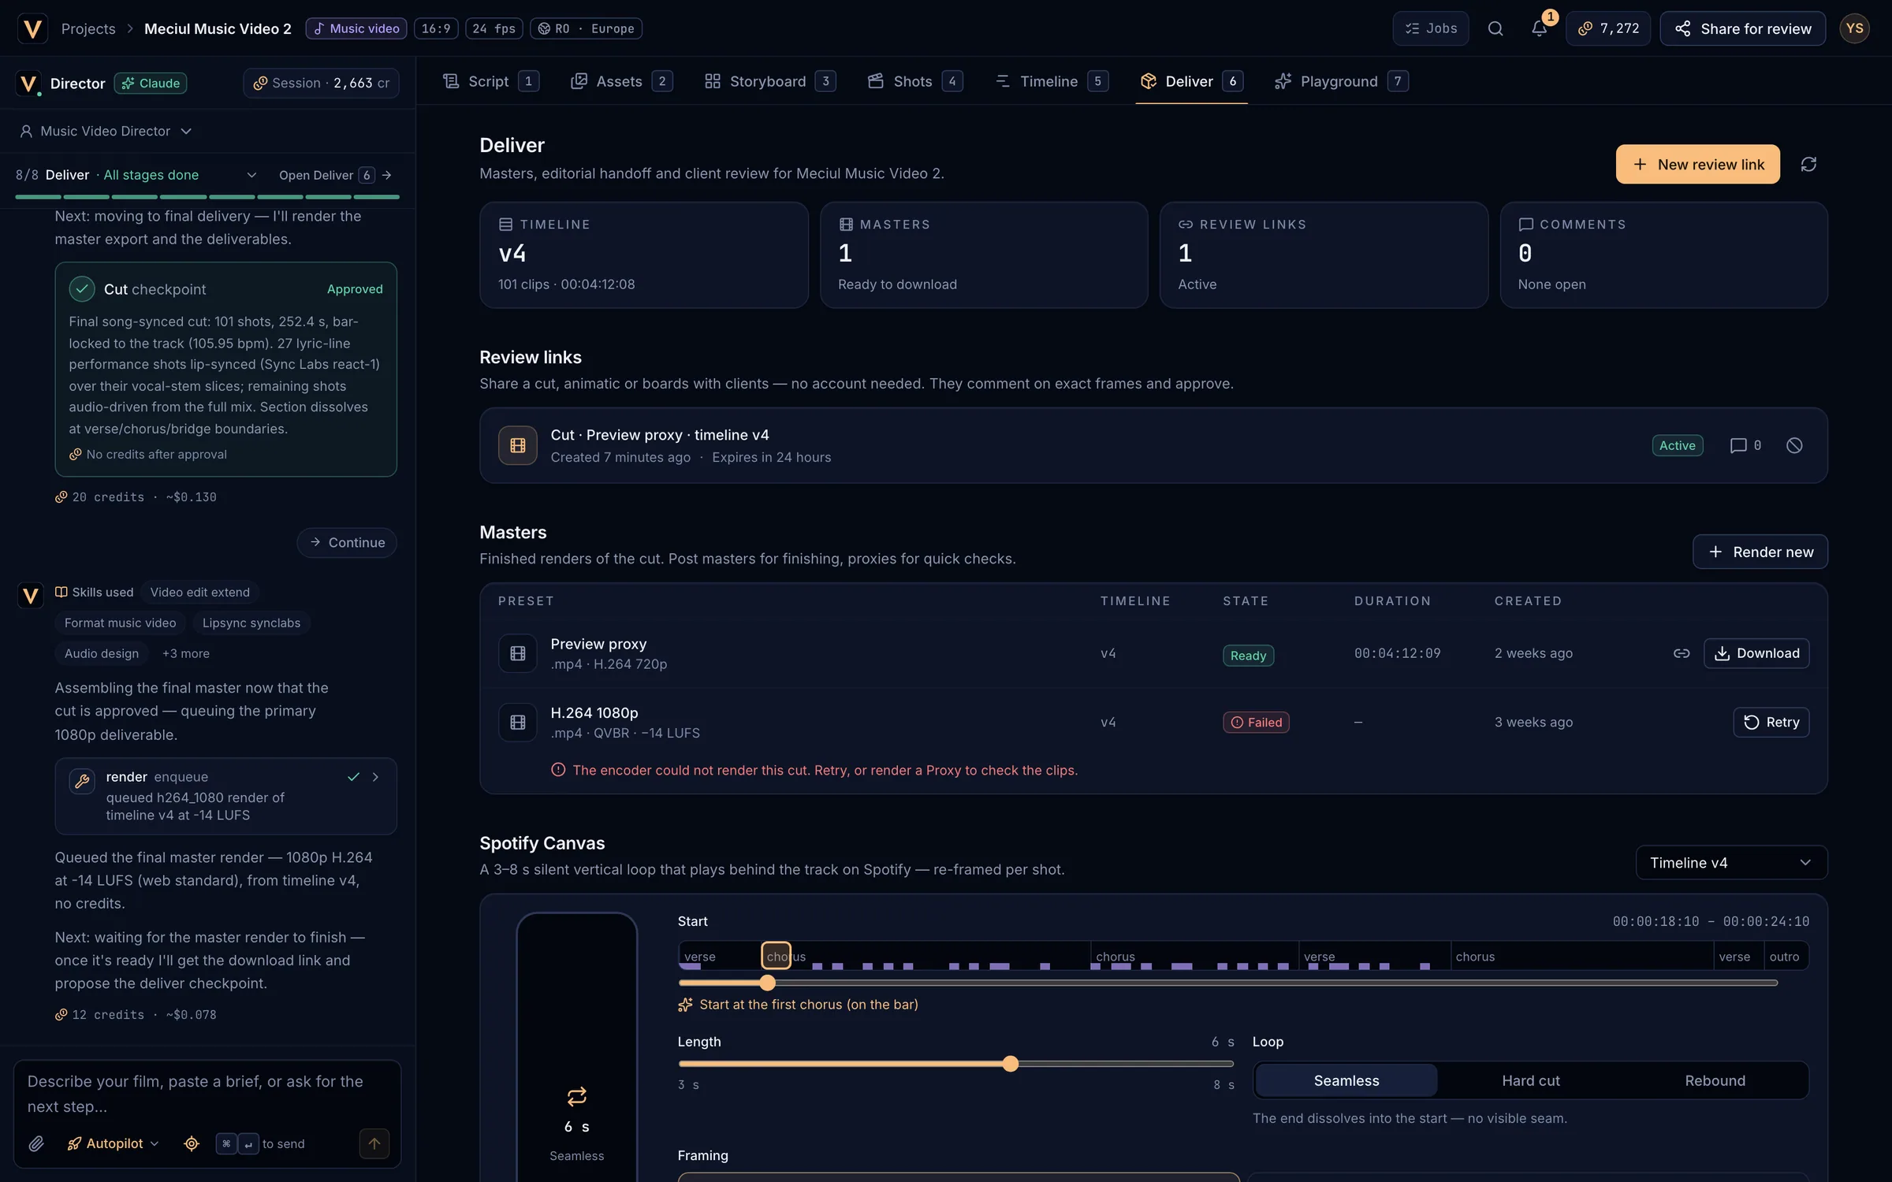1892x1182 pixels.
Task: Download the Preview proxy master
Action: coord(1756,653)
